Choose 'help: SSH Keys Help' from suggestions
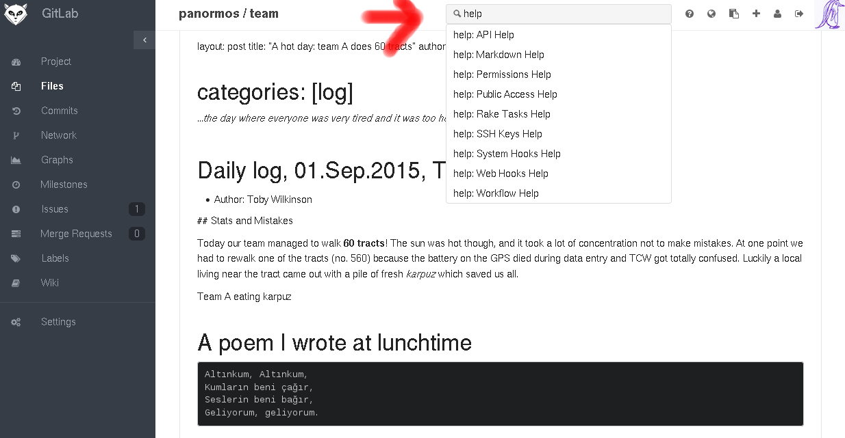The height and width of the screenshot is (438, 845). tap(497, 134)
